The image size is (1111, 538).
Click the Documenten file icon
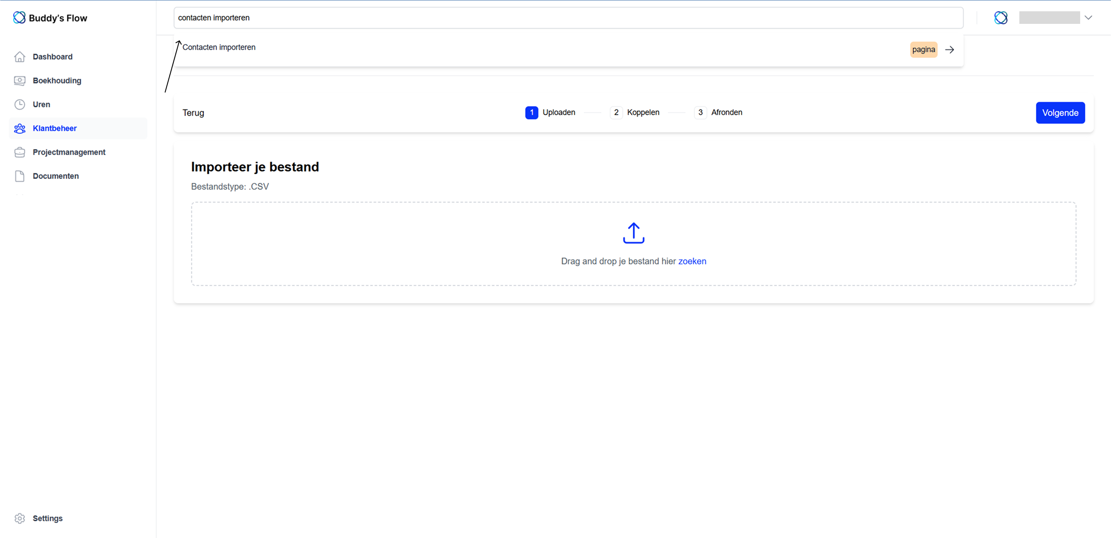20,176
